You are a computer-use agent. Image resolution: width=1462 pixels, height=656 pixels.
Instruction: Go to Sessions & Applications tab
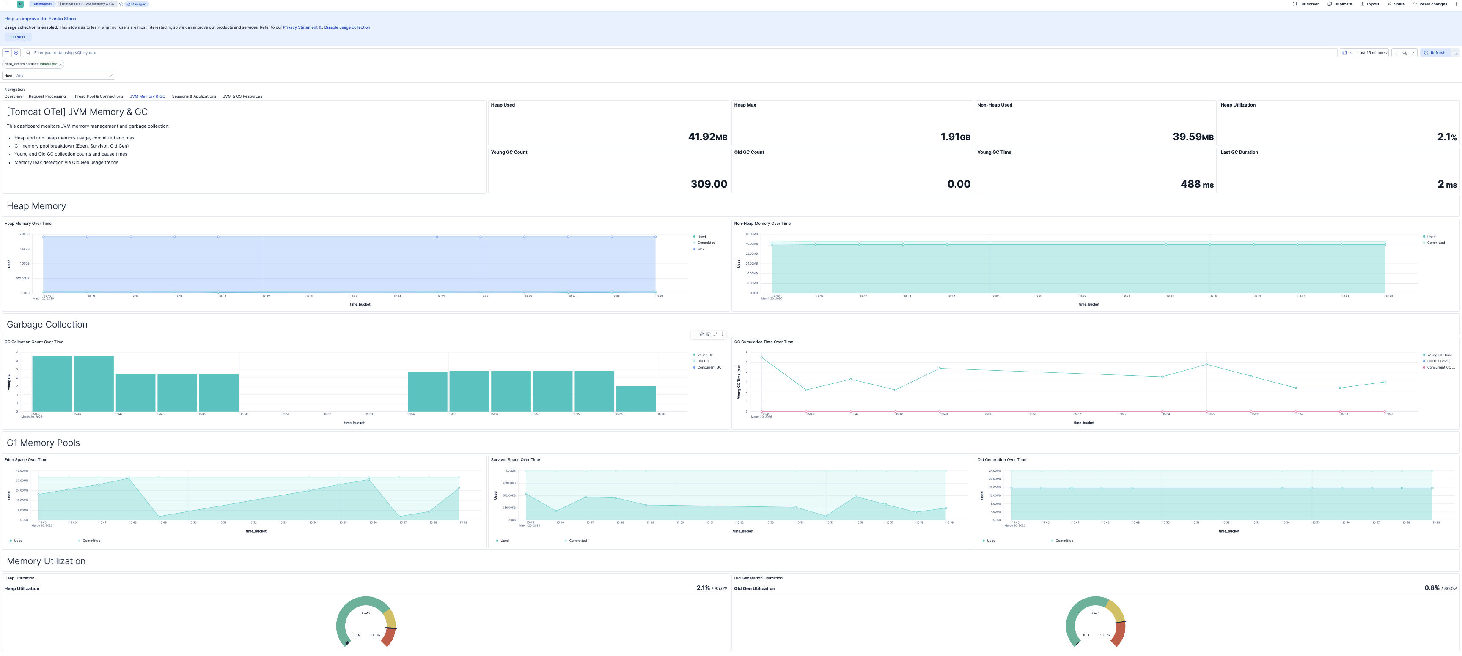pyautogui.click(x=193, y=96)
